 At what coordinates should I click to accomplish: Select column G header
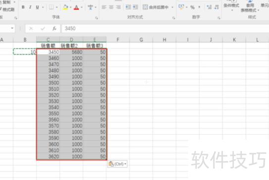pos(141,40)
